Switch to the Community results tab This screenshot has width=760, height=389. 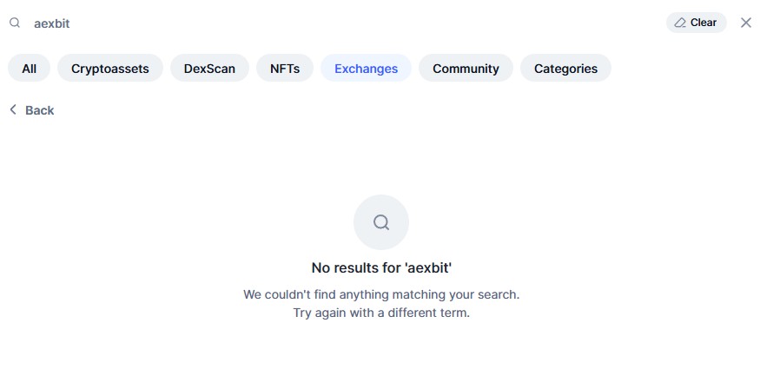[466, 69]
